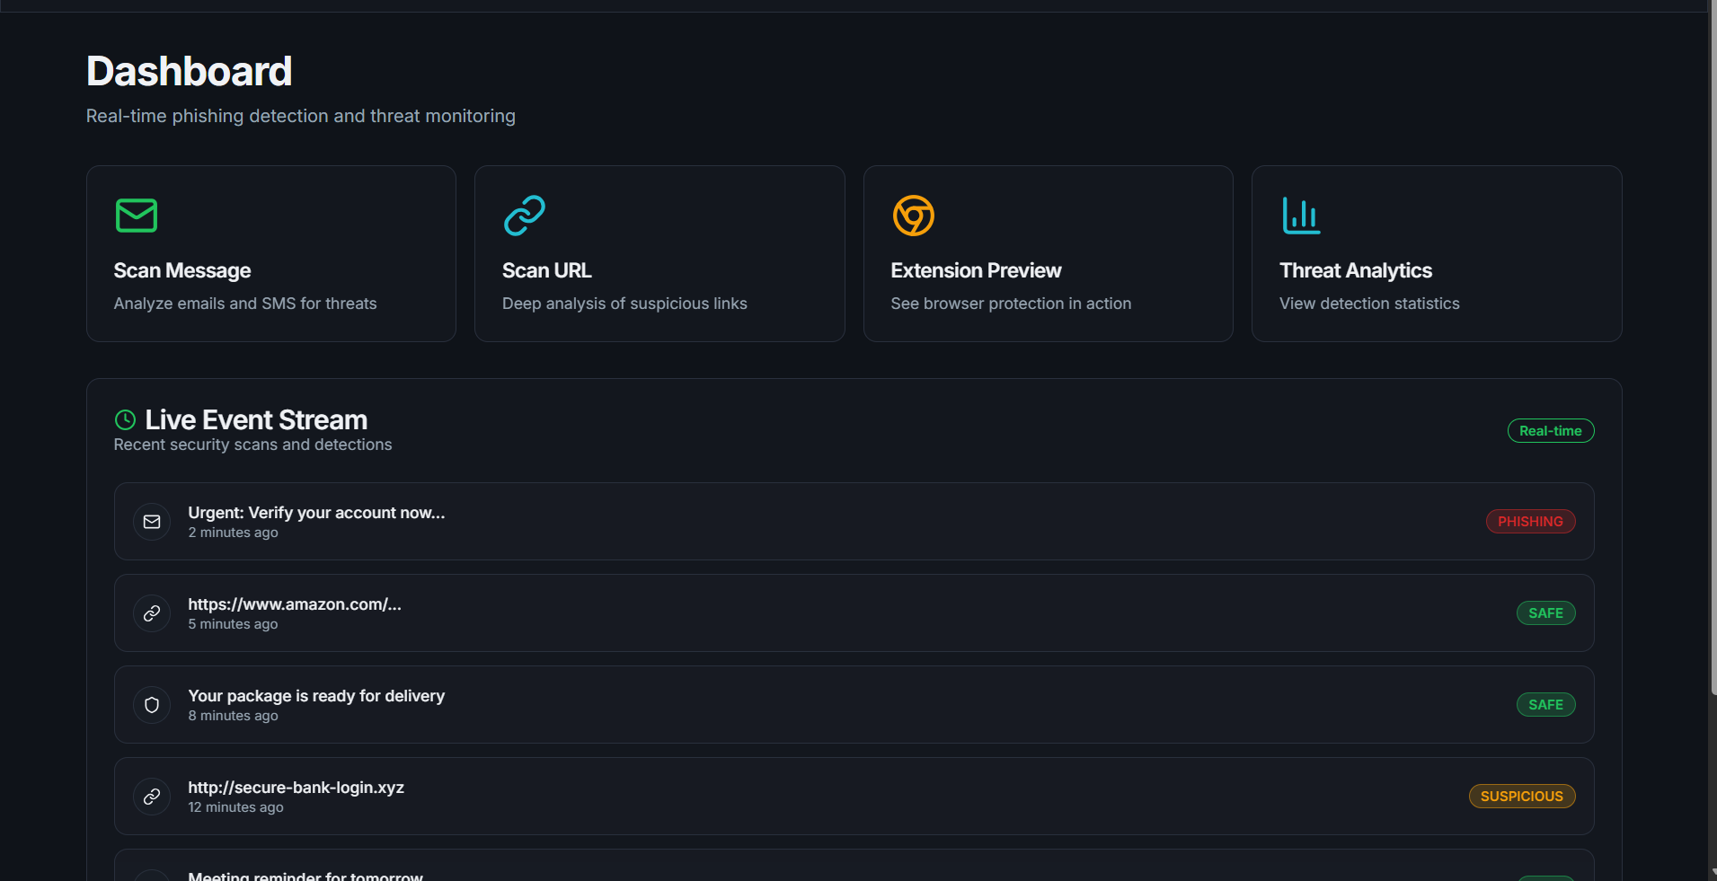The image size is (1717, 881).
Task: Click the orange SUSPICIOUS label badge
Action: tap(1521, 797)
